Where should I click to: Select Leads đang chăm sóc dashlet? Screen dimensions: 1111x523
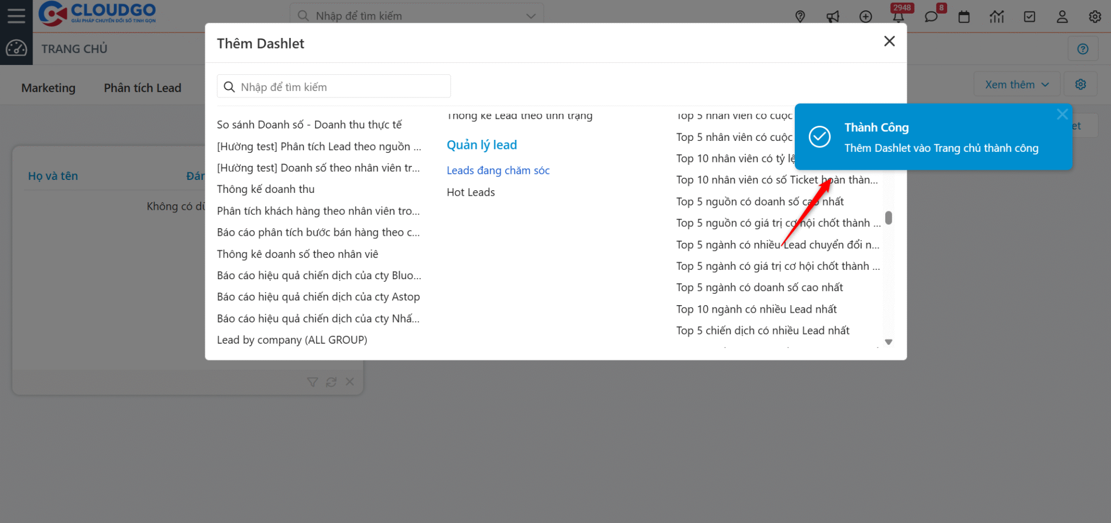click(498, 171)
